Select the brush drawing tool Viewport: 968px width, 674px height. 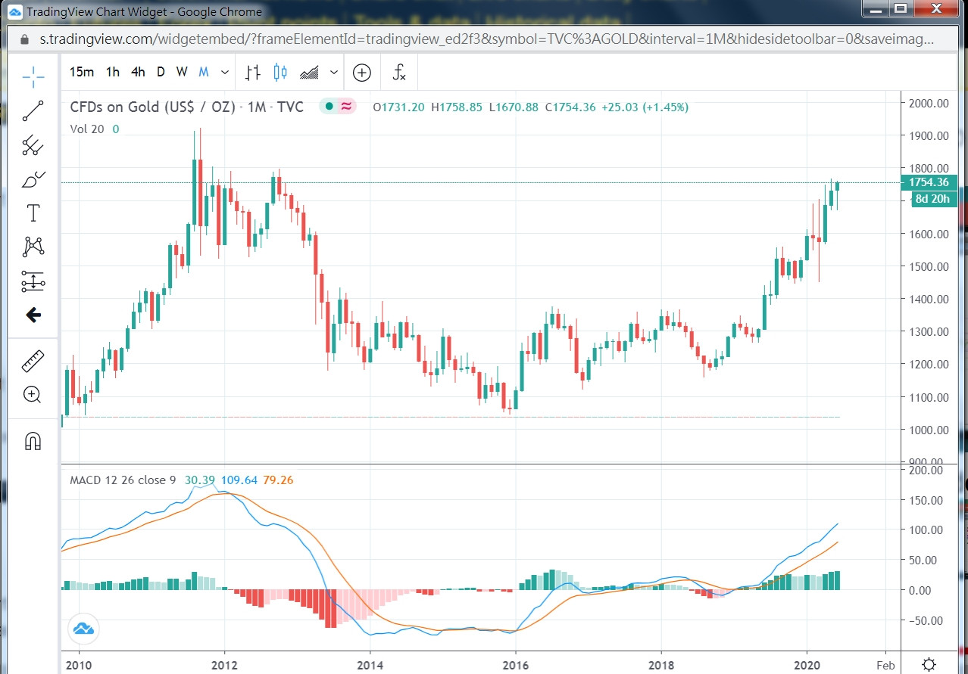click(x=33, y=180)
